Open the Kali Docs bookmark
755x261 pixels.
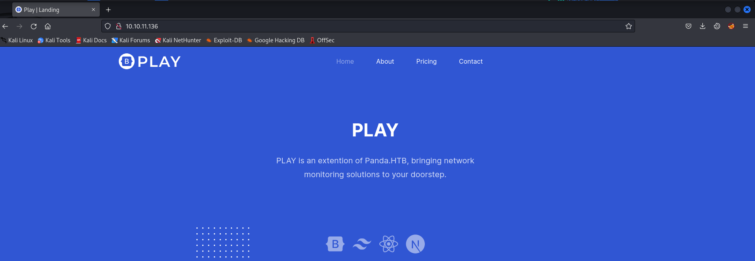point(91,40)
